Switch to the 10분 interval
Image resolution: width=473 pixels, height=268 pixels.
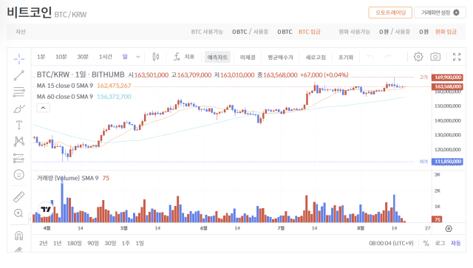pyautogui.click(x=61, y=57)
